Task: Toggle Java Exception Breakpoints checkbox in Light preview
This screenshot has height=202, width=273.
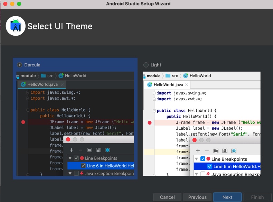Action: coord(203,174)
